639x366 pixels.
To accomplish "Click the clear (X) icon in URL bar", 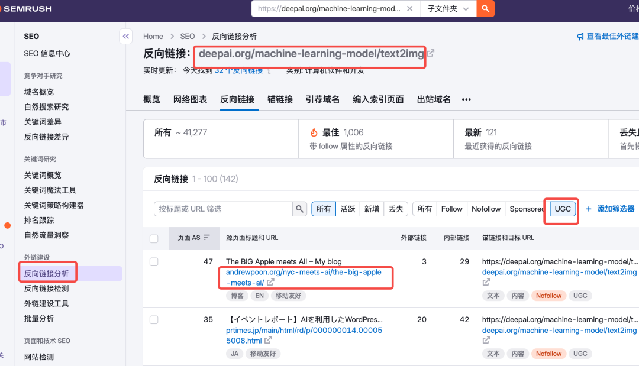I will click(411, 9).
